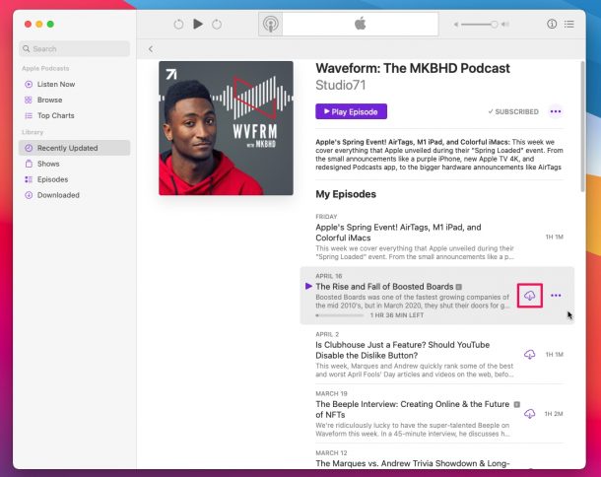
Task: Toggle the Subscribed status for podcast
Action: 513,111
